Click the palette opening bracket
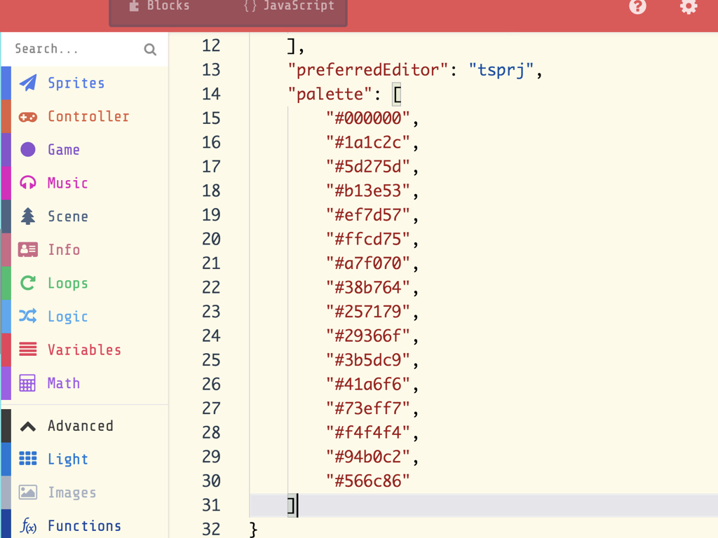The width and height of the screenshot is (718, 538). [x=397, y=95]
